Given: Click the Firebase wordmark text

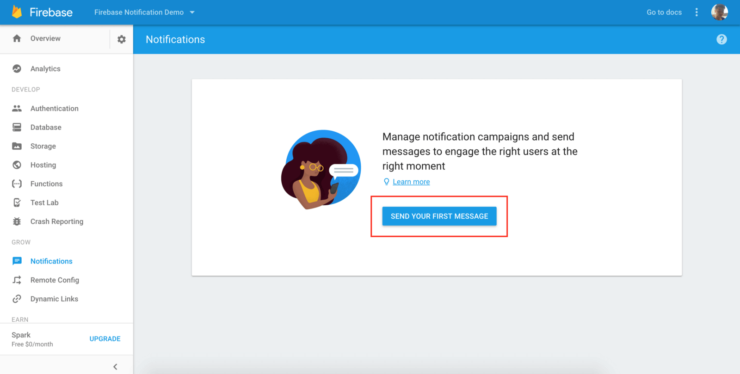Looking at the screenshot, I should [51, 12].
